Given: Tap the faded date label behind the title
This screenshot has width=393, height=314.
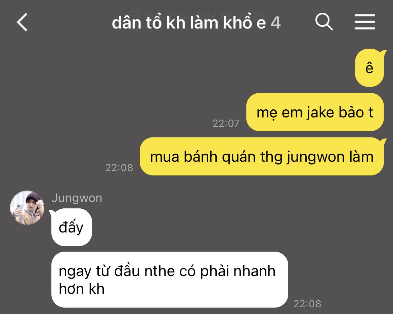Looking at the screenshot, I should 197,15.
